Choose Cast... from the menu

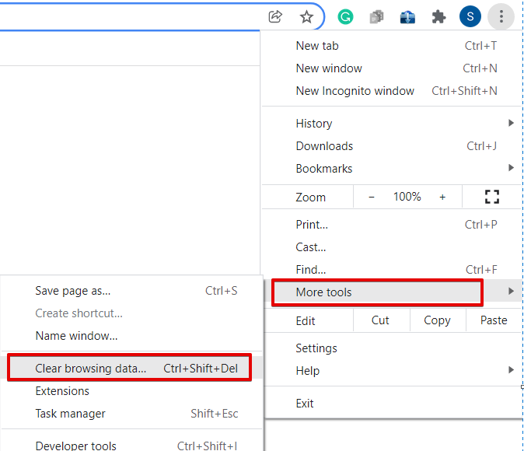coord(391,247)
